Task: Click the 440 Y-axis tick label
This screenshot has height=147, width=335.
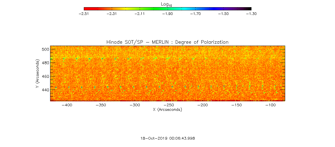Action: 45,90
